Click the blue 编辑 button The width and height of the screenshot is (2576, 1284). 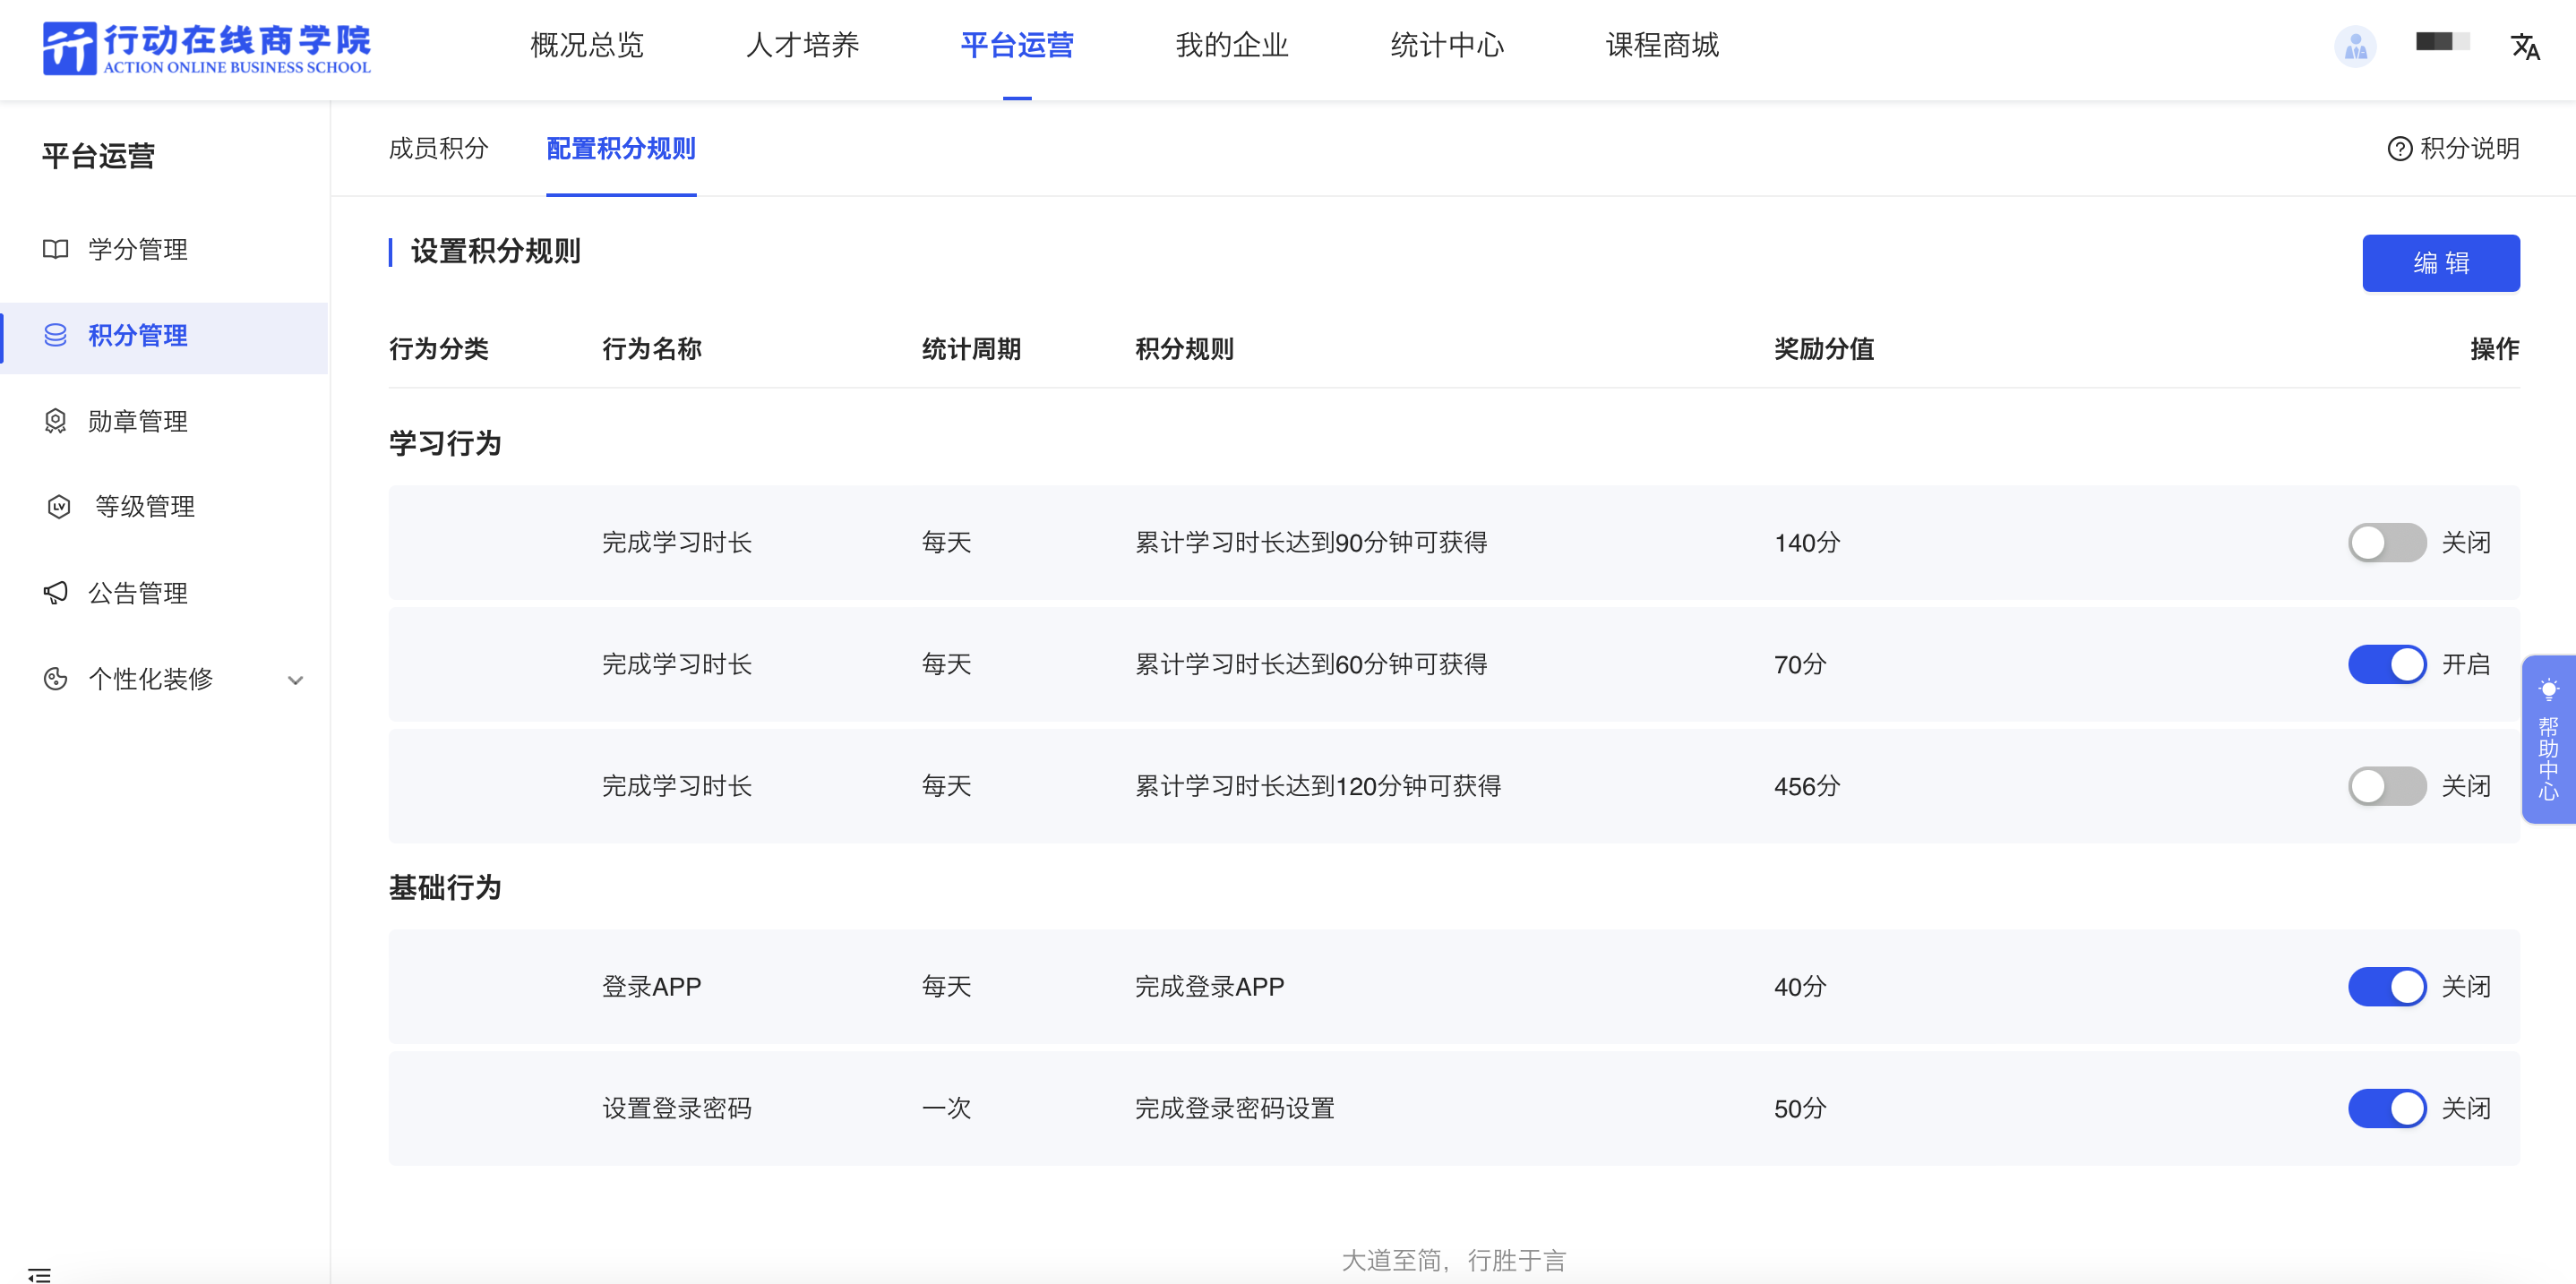(x=2440, y=263)
